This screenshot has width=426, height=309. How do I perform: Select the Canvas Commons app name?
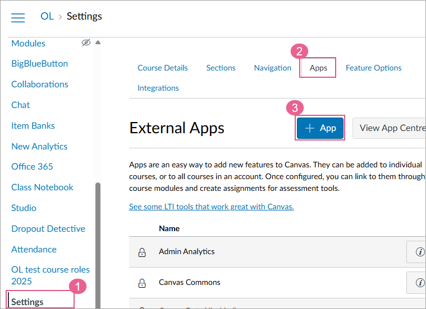click(189, 283)
